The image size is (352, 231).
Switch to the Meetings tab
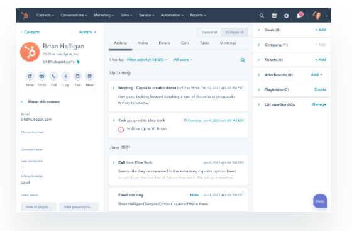click(x=228, y=43)
